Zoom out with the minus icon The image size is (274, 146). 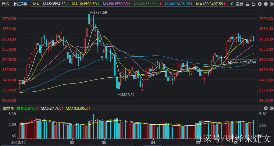[265, 4]
